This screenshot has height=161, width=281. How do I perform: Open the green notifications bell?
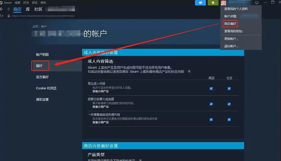[x=213, y=3]
